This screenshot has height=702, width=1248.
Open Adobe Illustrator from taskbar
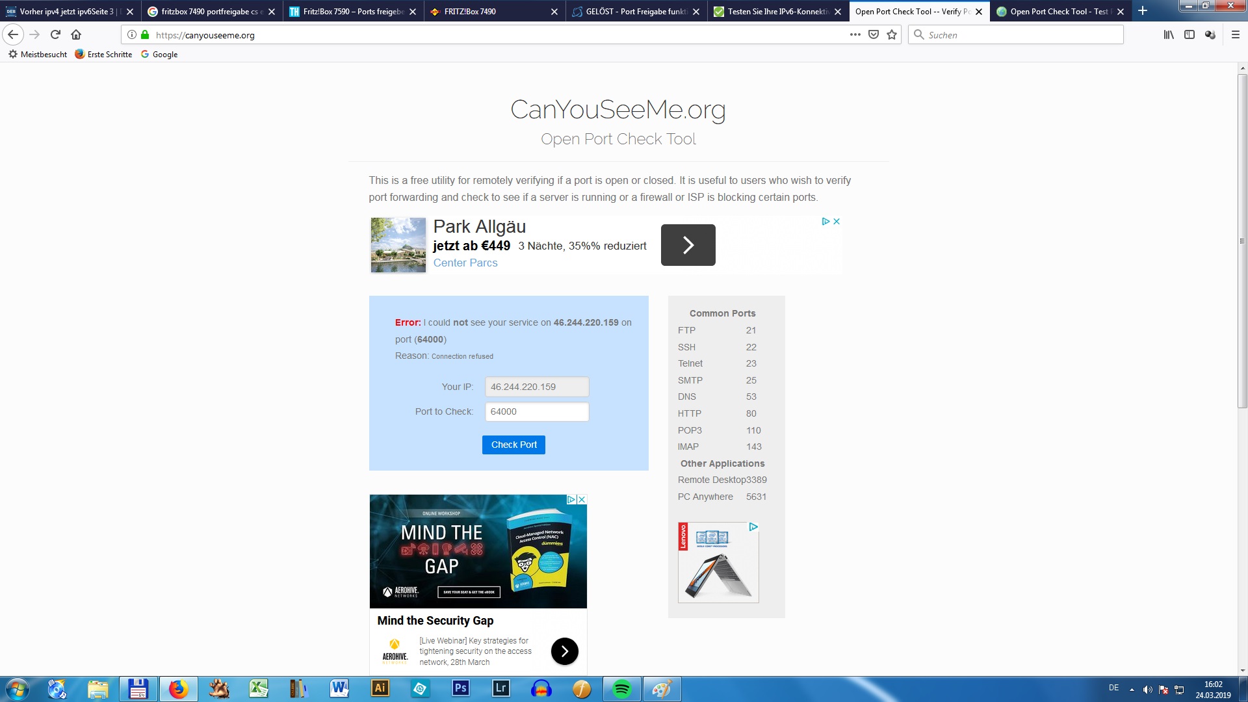(x=380, y=689)
